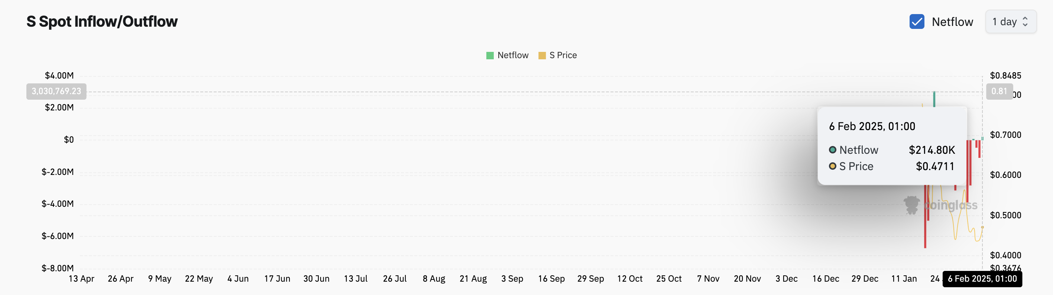Click the 3 Sep date axis label
Image resolution: width=1053 pixels, height=295 pixels.
point(512,279)
